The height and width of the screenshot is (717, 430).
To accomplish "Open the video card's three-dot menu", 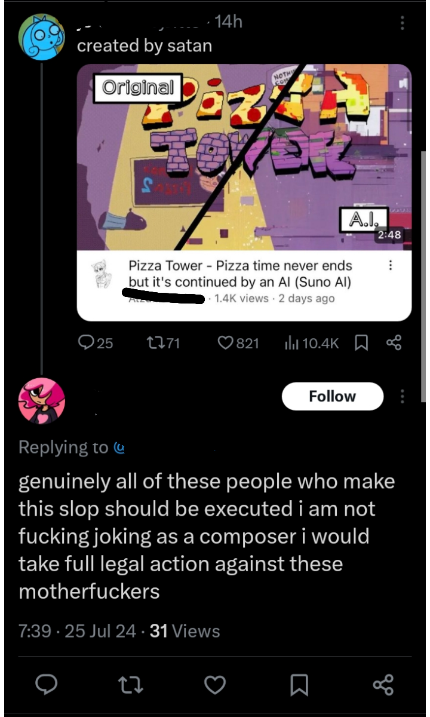I will (390, 265).
